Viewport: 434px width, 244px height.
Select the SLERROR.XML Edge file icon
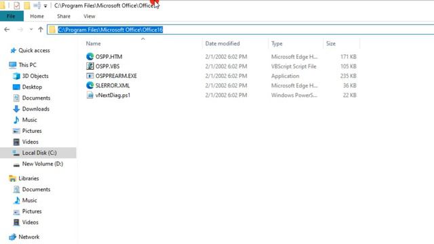90,85
